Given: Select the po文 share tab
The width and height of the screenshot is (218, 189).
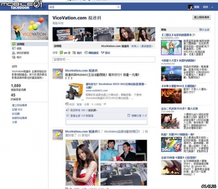Looking at the screenshot, I should tap(67, 53).
